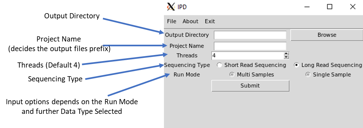
Task: Click the Browse button
Action: (x=327, y=35)
